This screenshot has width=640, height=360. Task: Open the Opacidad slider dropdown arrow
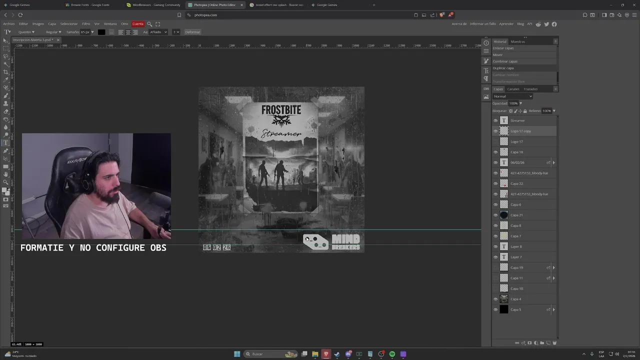(x=520, y=103)
